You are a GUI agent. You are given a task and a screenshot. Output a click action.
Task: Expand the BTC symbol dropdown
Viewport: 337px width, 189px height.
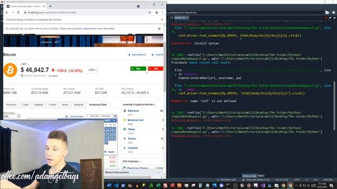tap(25, 64)
